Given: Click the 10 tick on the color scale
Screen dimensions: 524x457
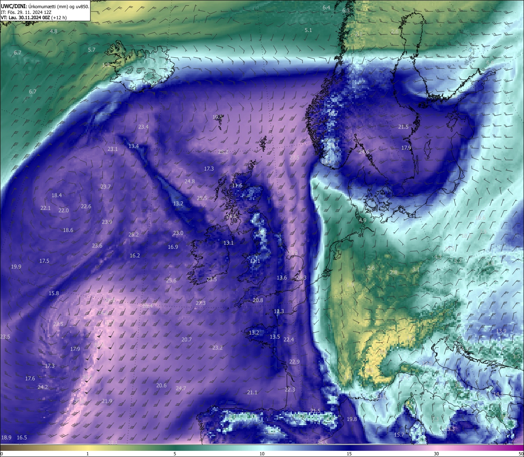Looking at the screenshot, I should point(262,454).
